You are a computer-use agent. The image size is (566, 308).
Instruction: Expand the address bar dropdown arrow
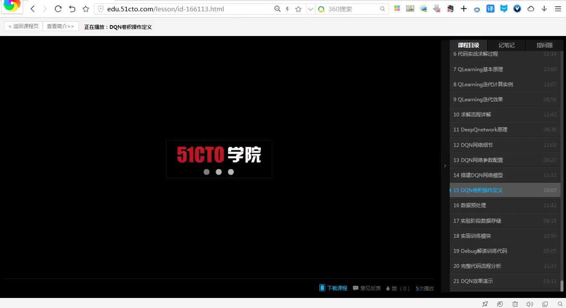[310, 9]
